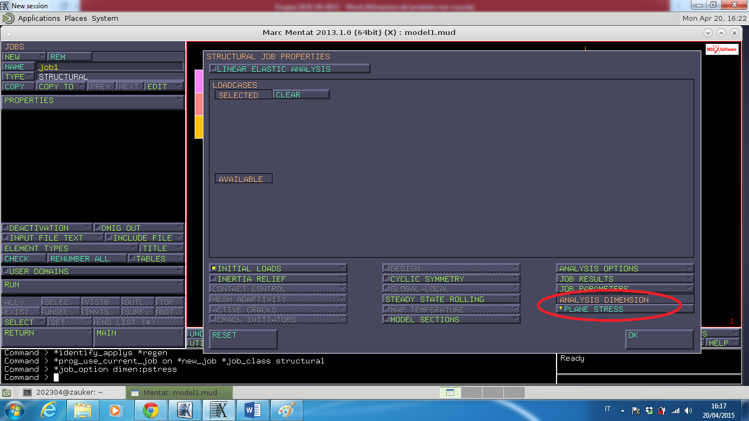The image size is (749, 421).
Task: Toggle the TABLES option
Action: (x=156, y=259)
